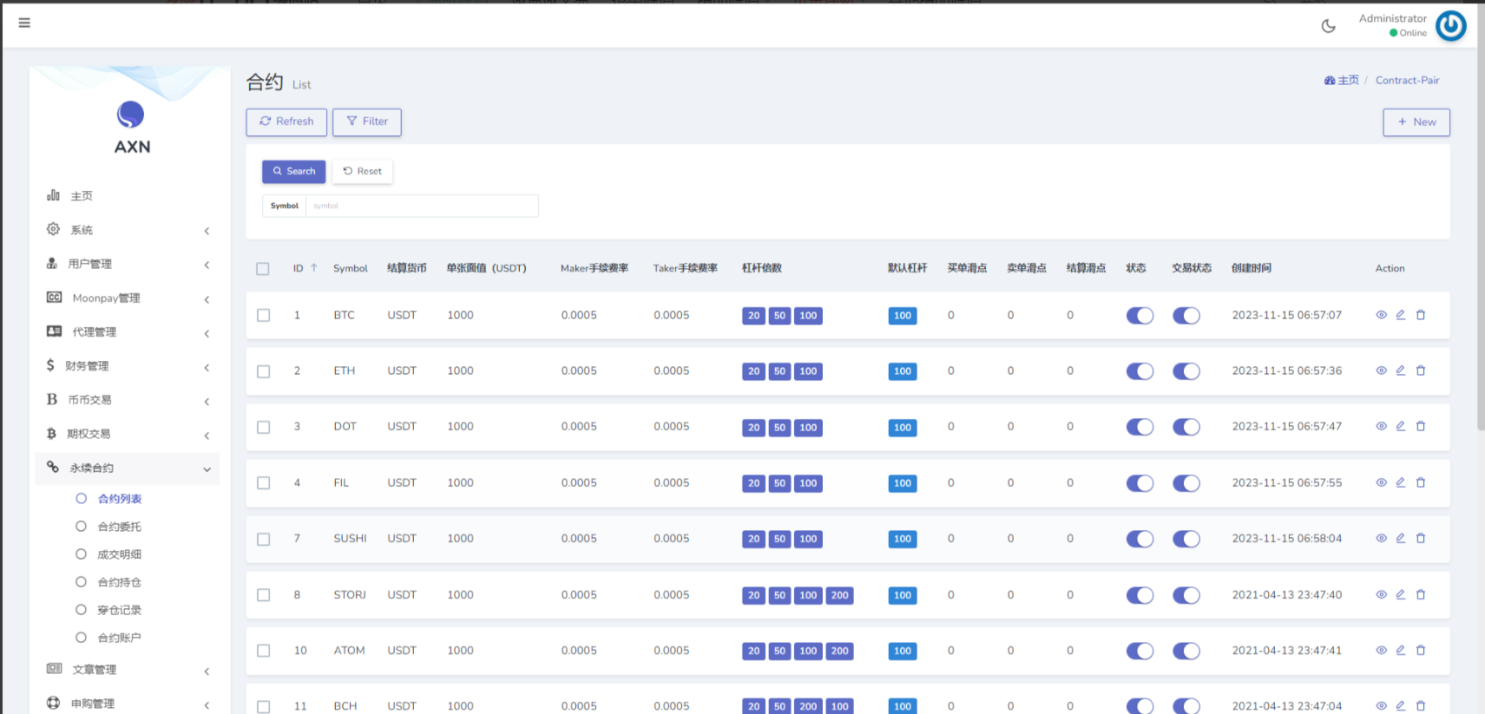The image size is (1485, 714).
Task: Delete the DOT contract row
Action: pyautogui.click(x=1421, y=426)
